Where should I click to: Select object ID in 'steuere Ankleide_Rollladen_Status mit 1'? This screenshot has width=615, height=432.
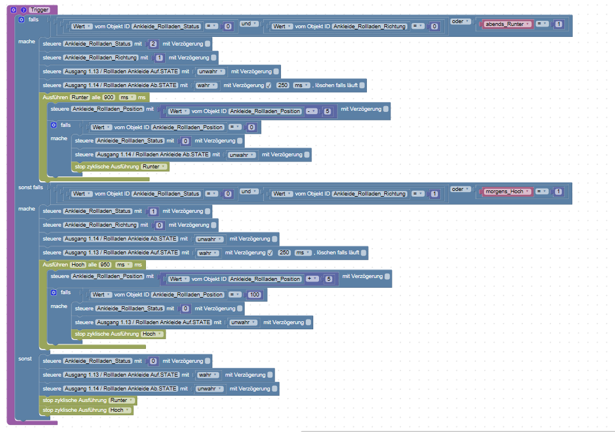coord(97,211)
